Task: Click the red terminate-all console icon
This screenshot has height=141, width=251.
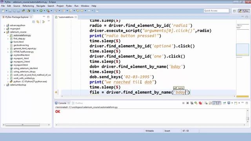Action: (x=200, y=103)
